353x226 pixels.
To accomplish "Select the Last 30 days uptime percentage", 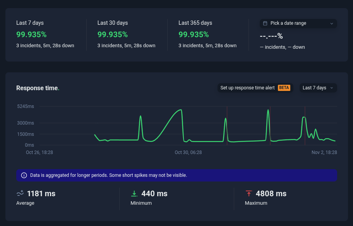I will 113,34.
